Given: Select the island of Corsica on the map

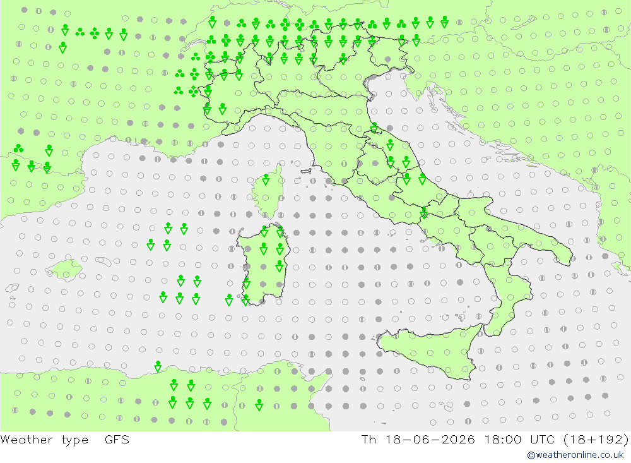Looking at the screenshot, I should click(268, 191).
